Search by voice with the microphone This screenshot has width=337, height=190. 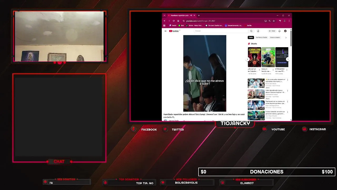(258, 31)
